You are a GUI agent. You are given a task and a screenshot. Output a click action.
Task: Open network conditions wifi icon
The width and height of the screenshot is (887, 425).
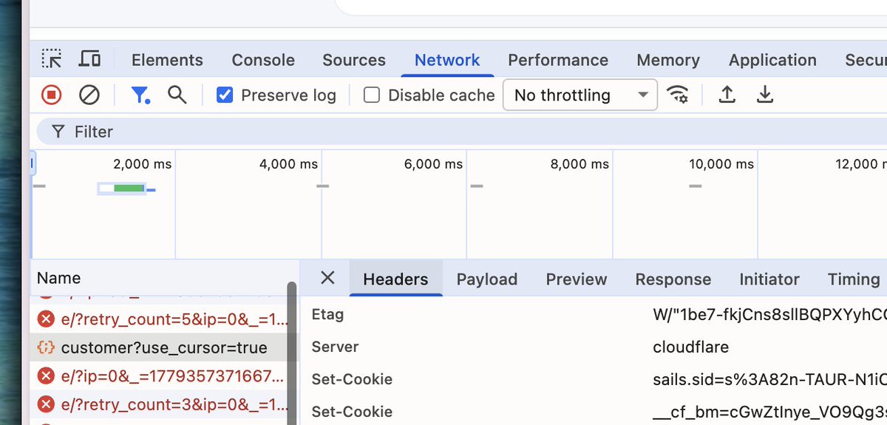[677, 95]
